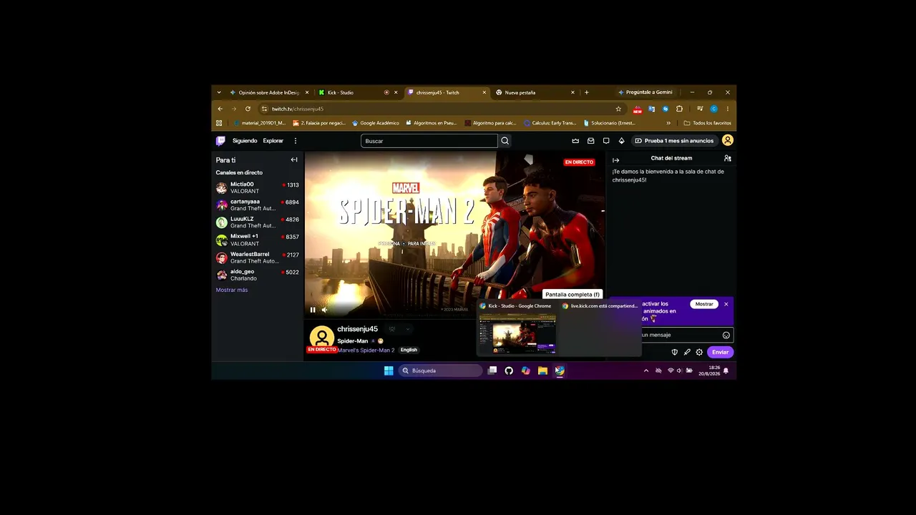Click the sword moderation icon in chat
The image size is (916, 515).
[x=687, y=352]
